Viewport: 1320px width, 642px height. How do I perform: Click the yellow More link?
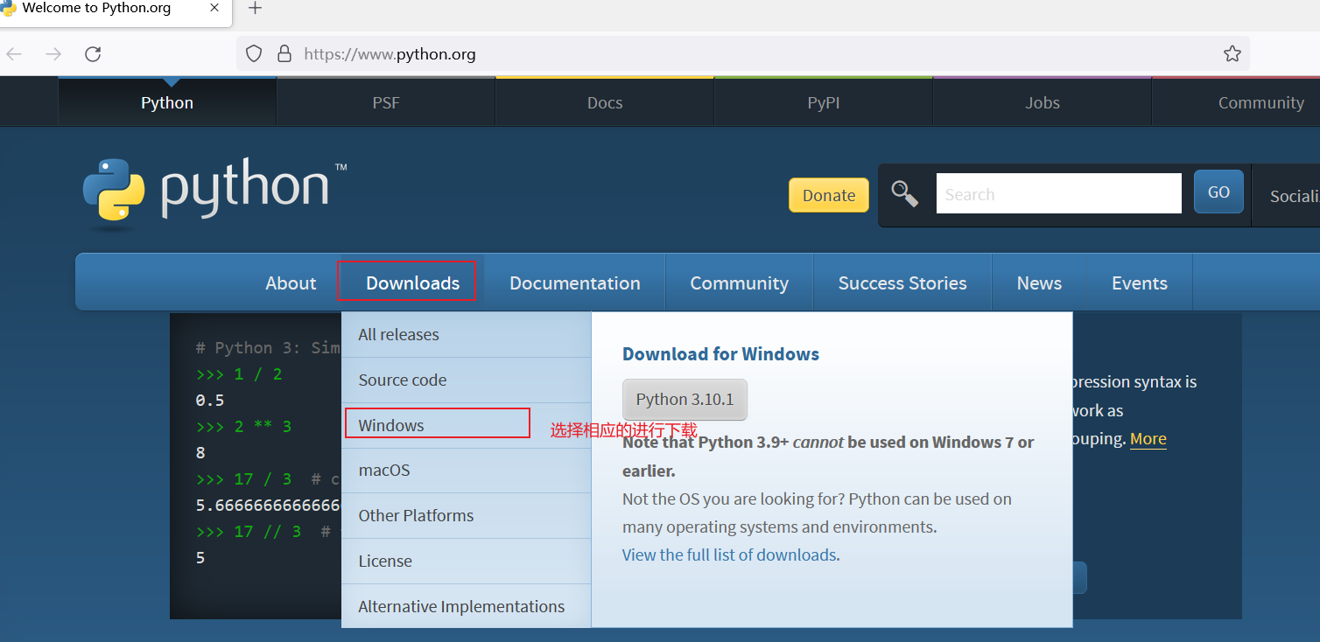[x=1148, y=439]
